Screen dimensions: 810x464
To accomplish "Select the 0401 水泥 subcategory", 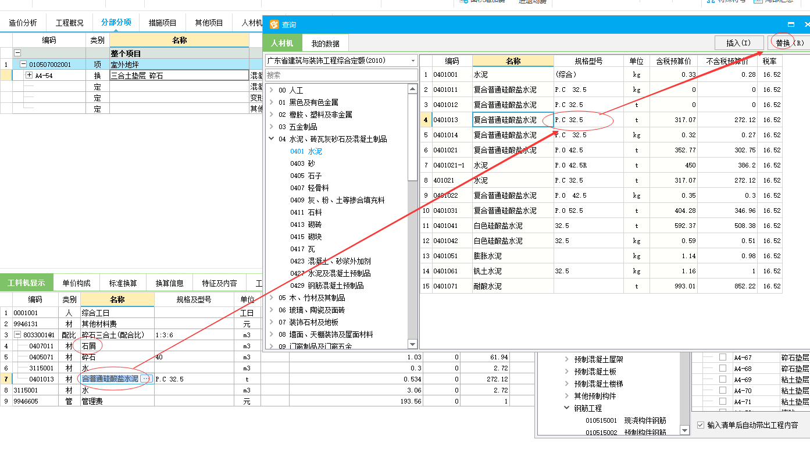I will click(306, 151).
